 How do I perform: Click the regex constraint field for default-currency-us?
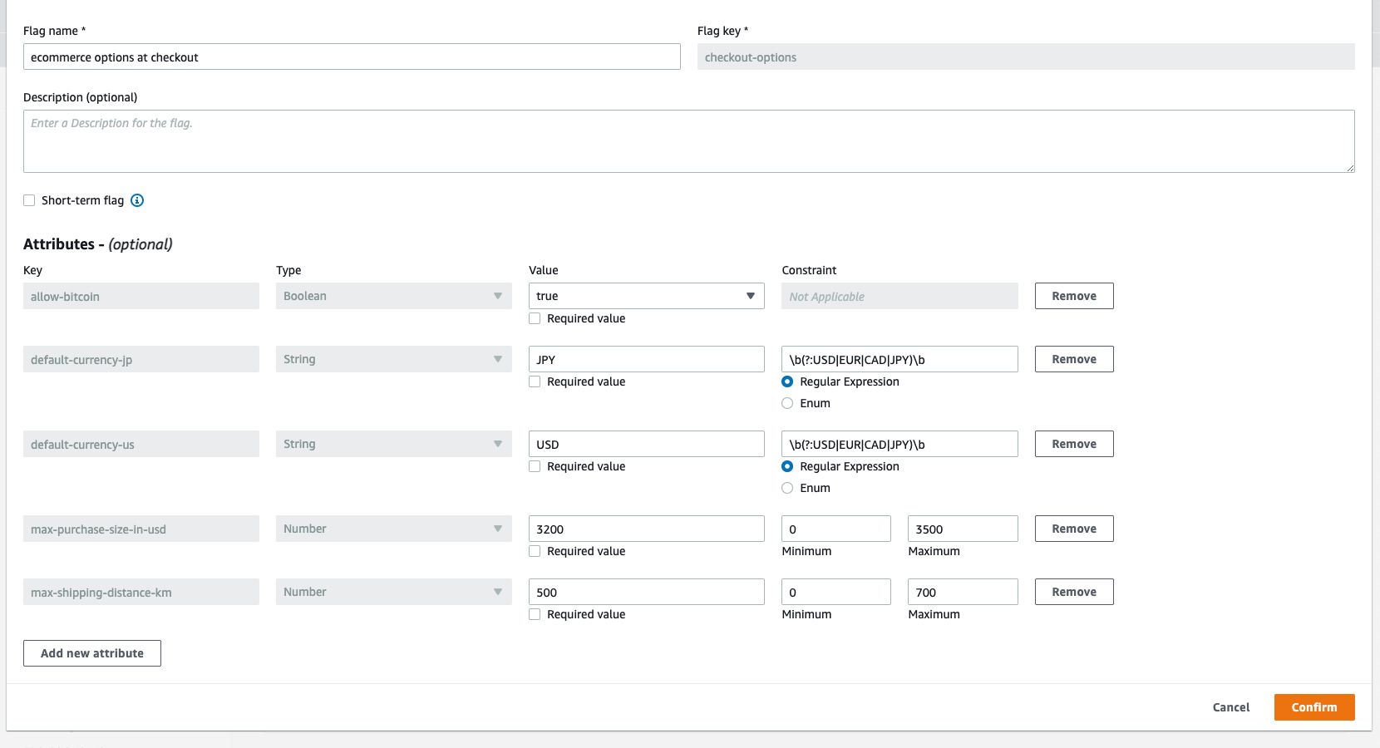899,444
